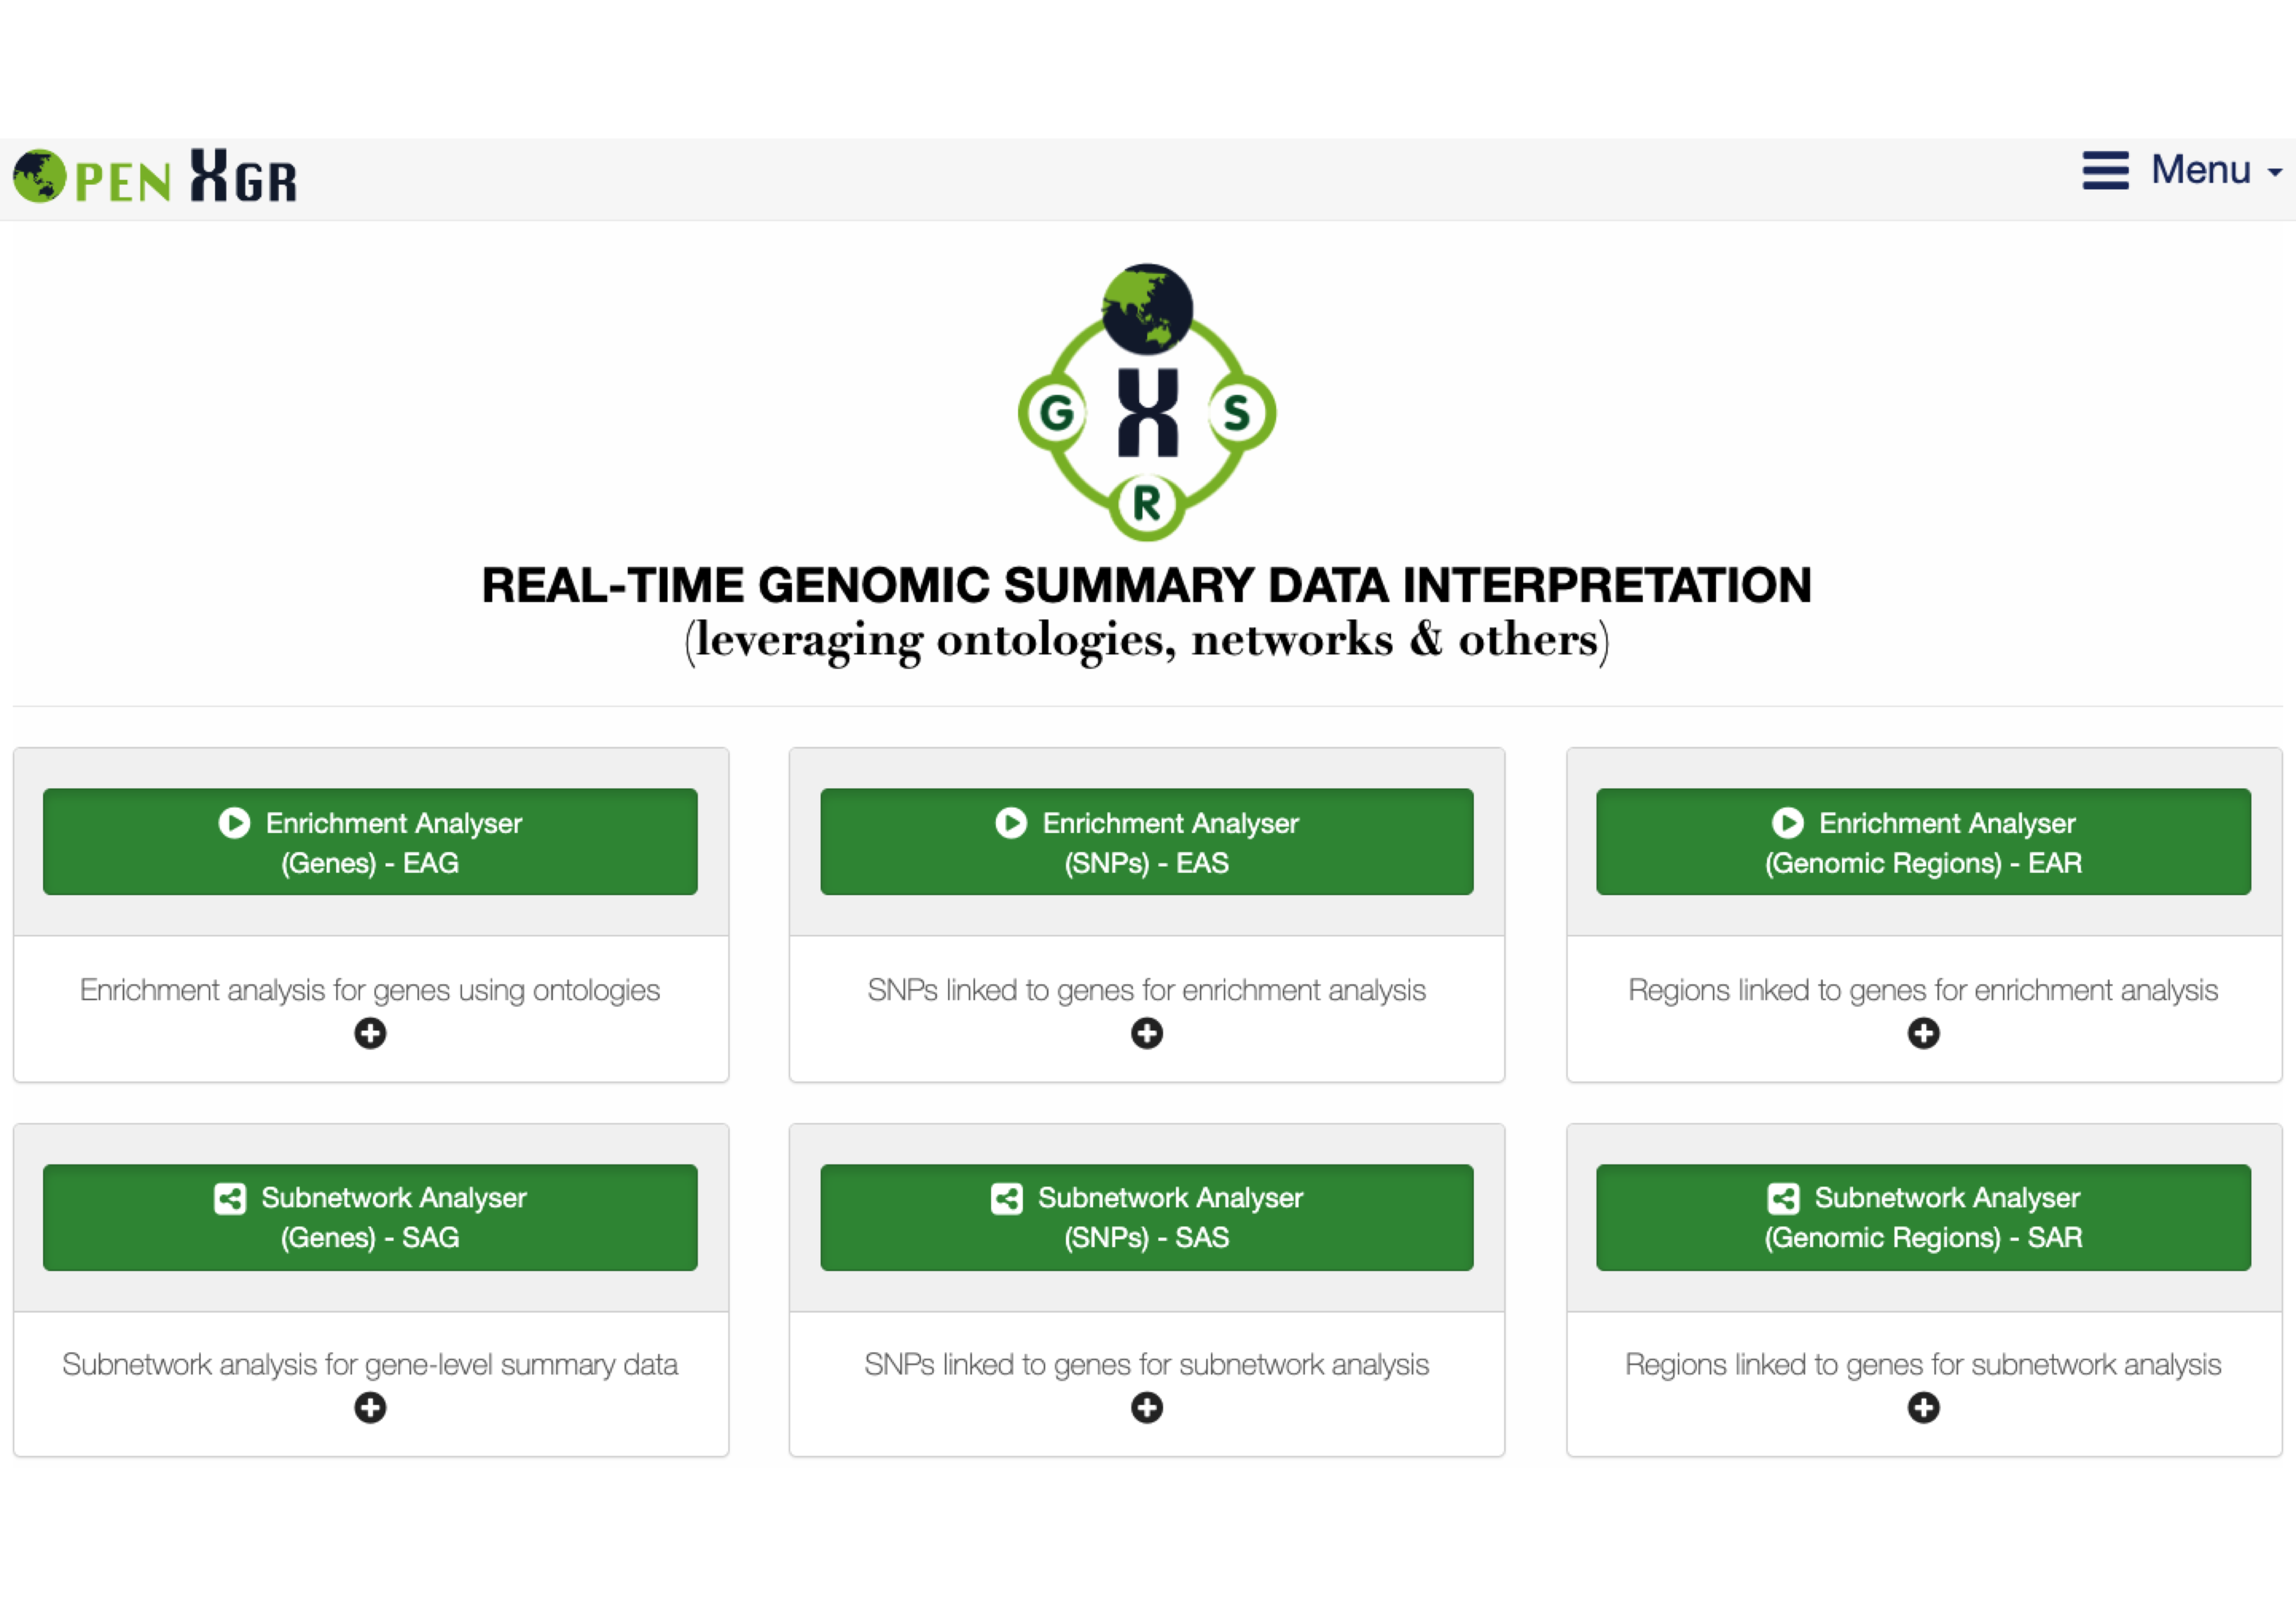
Task: Expand plus icon under gene-level subnetwork analysis
Action: (x=370, y=1408)
